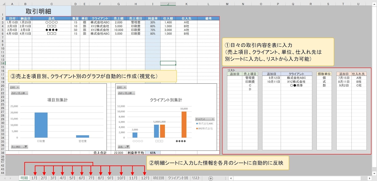This screenshot has height=181, width=377.
Task: Add a new sheet with the plus button
Action: pyautogui.click(x=211, y=178)
